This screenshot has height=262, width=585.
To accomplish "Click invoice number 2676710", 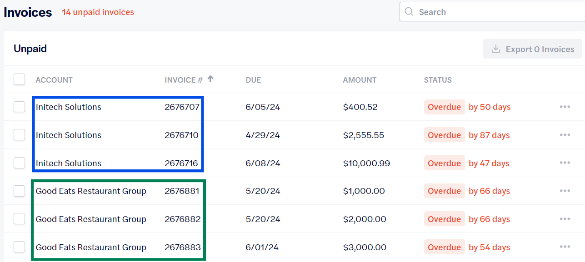I will coord(182,135).
